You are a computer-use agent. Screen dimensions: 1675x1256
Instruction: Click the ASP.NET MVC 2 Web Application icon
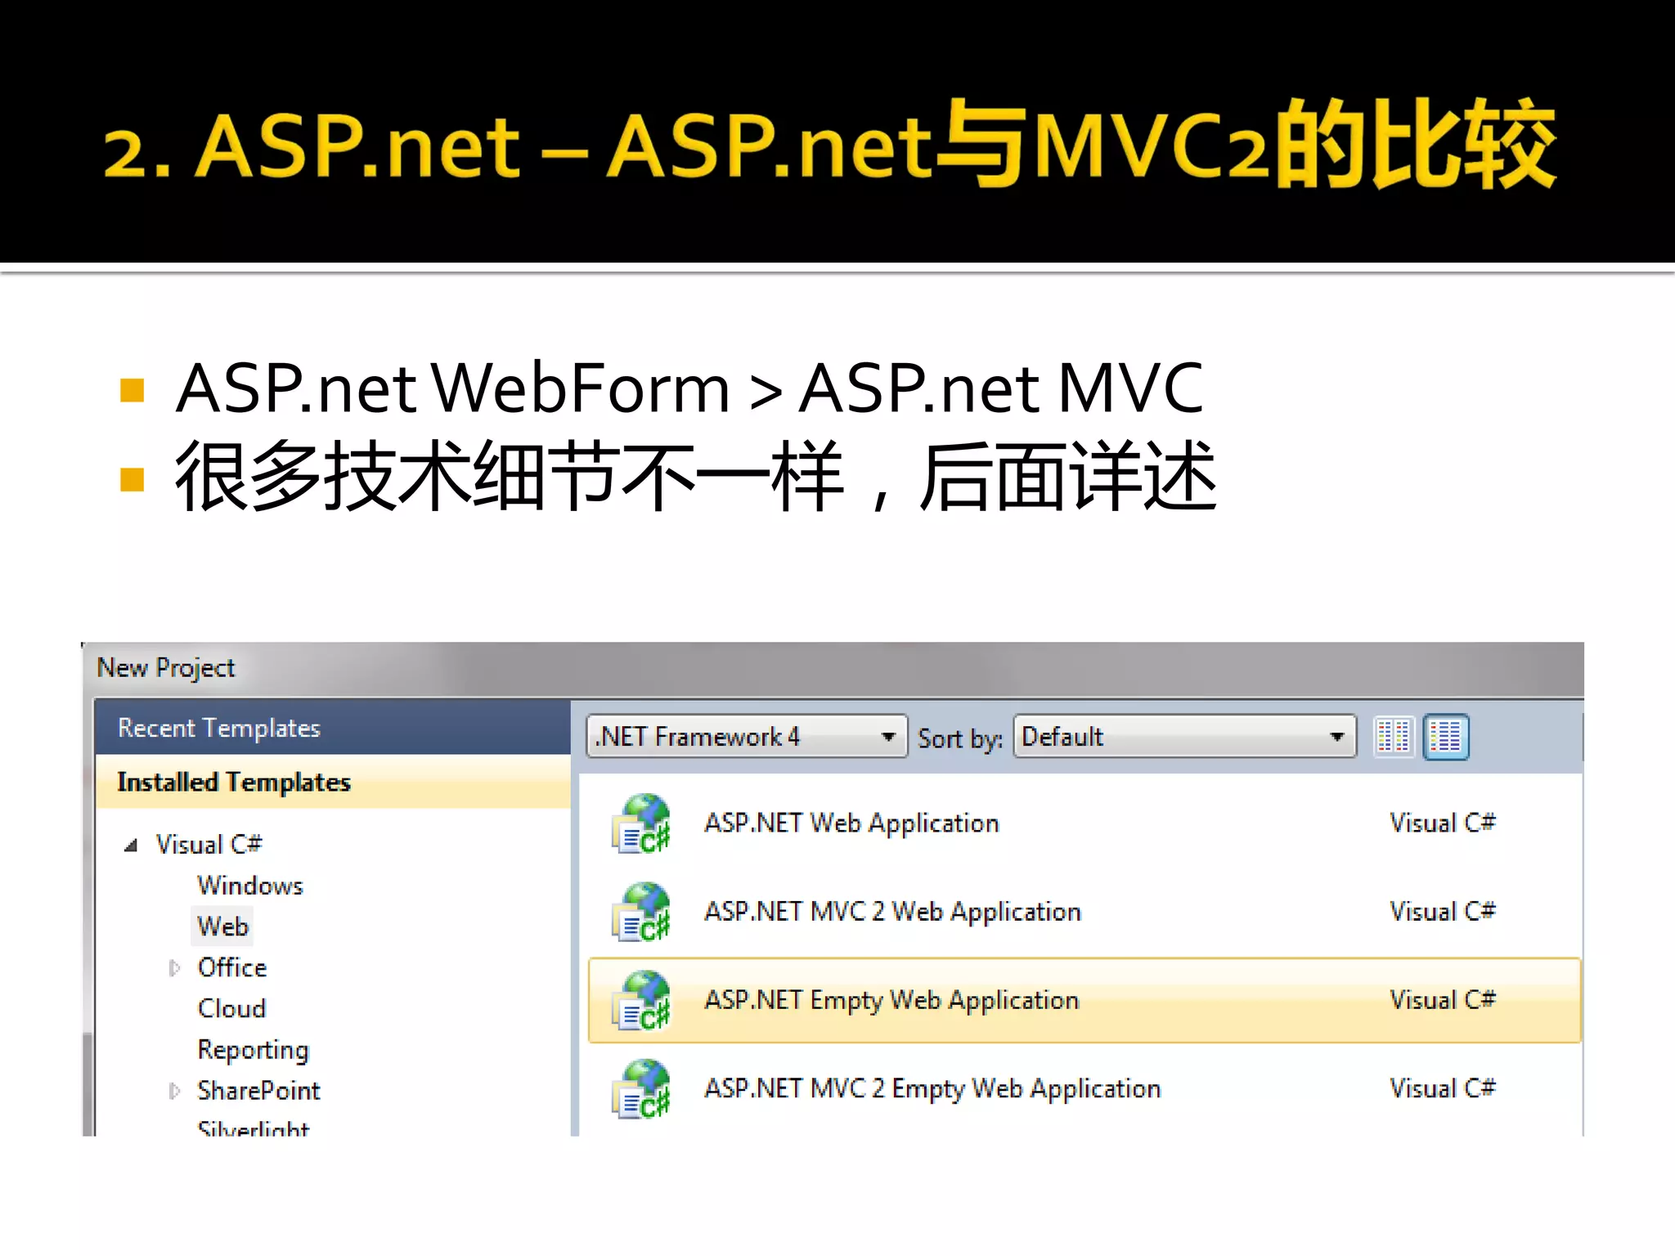click(642, 913)
